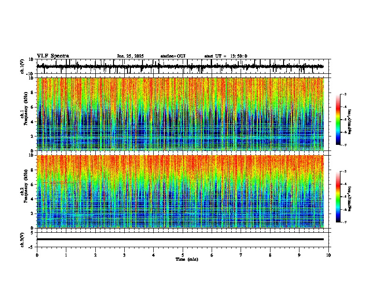This screenshot has width=370, height=286.
Task: Click the ch.1 color scale log(PSD) unit label
Action: (x=350, y=122)
